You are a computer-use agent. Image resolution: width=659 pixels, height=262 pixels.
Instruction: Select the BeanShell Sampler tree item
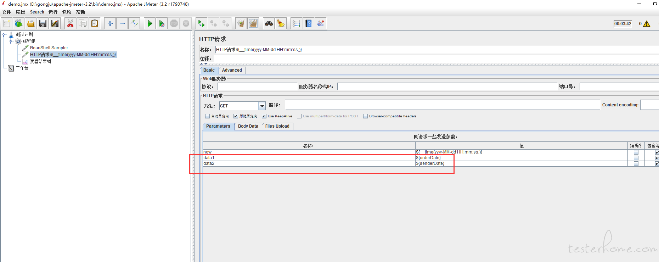[x=49, y=48]
